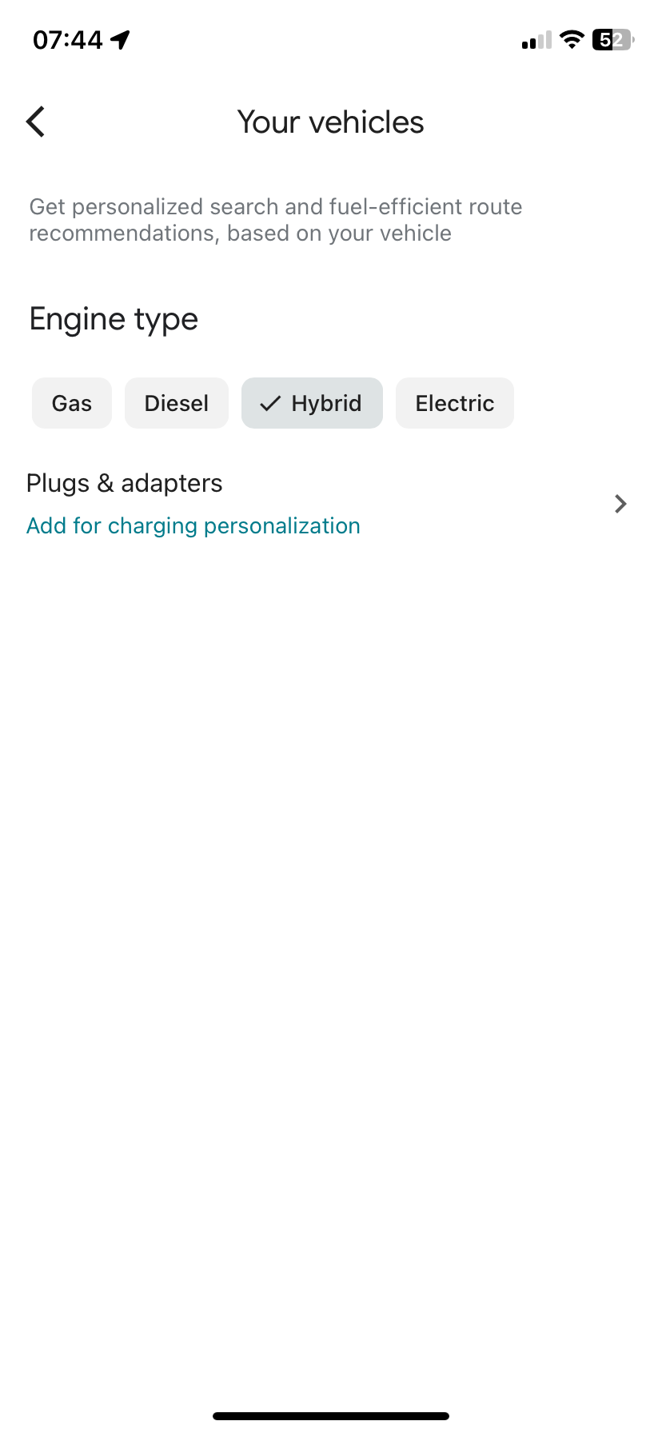Tap the "Get personalized search" description line
Viewport: 662px width, 1433px height.
pos(276,207)
